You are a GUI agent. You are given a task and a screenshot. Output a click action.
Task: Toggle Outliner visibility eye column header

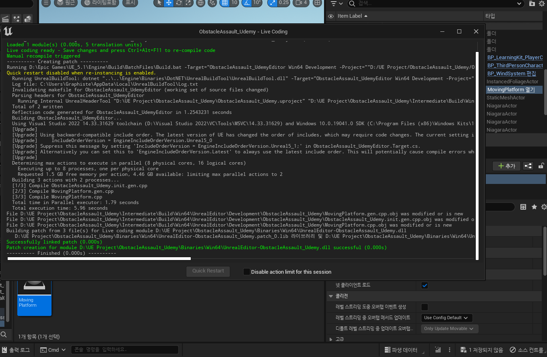tap(331, 16)
